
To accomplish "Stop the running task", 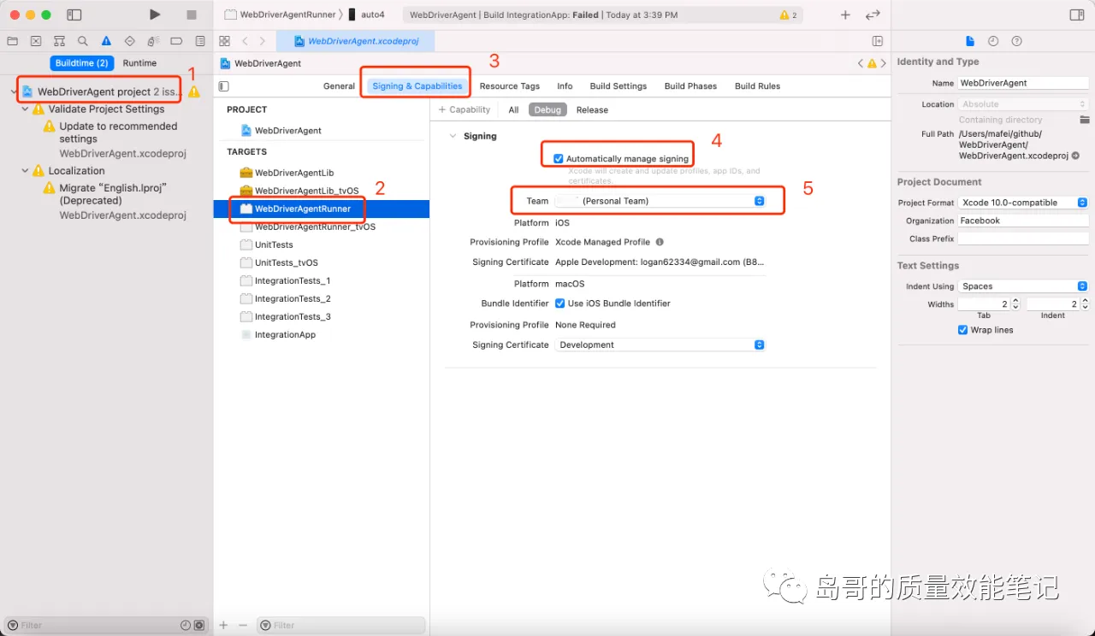I will [x=192, y=15].
